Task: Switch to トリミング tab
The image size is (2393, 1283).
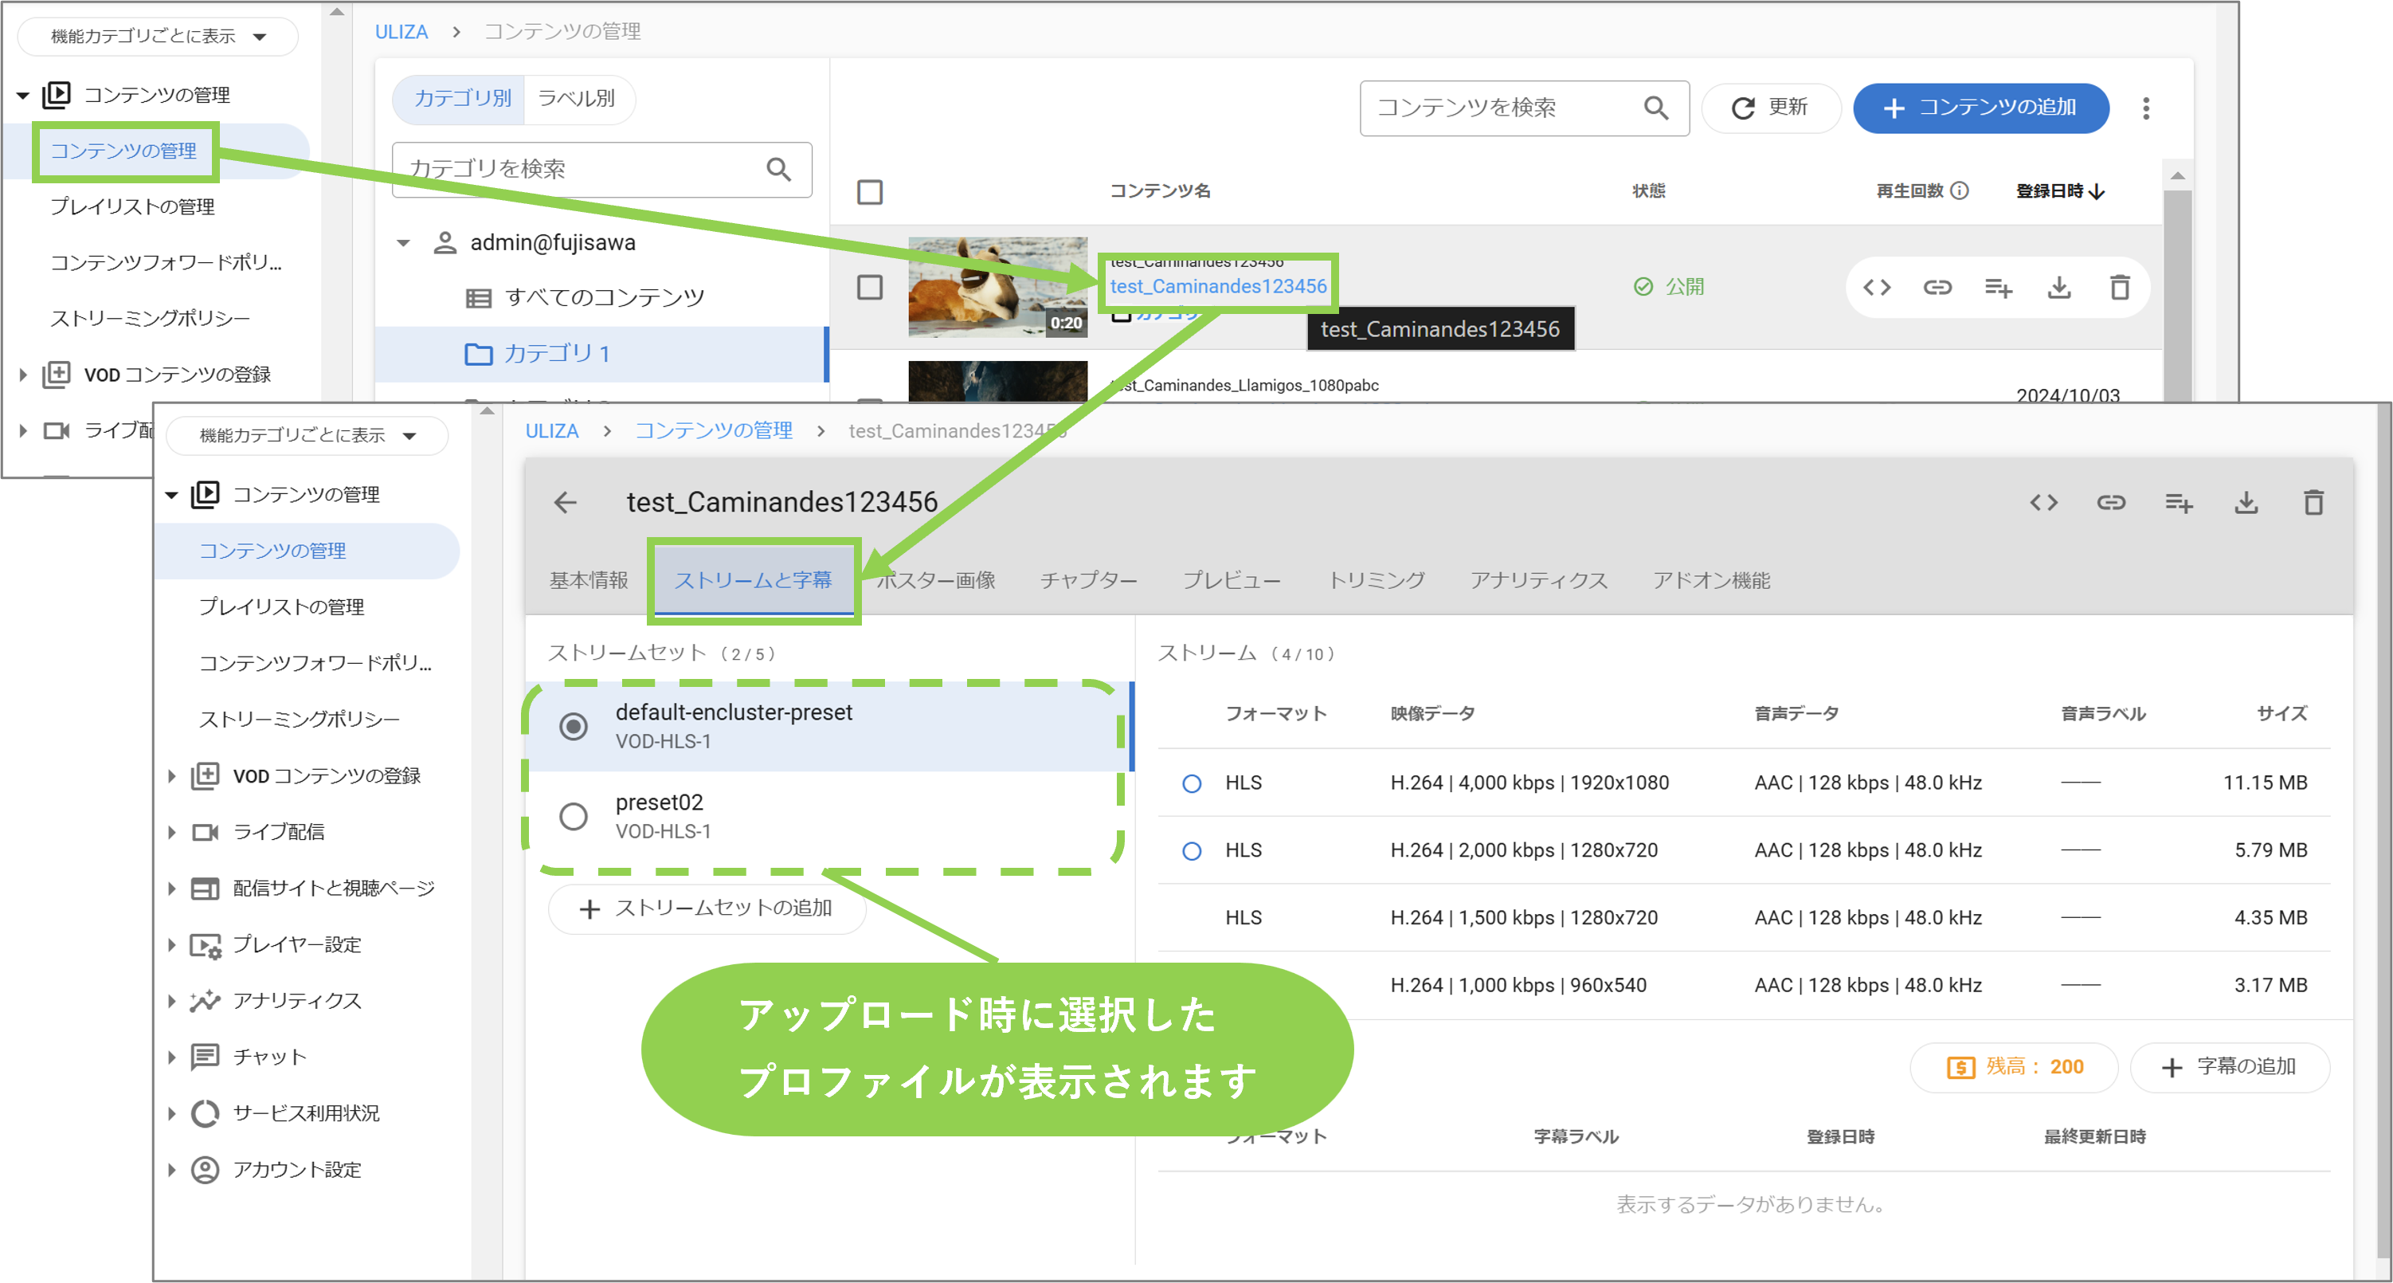Action: 1376,581
